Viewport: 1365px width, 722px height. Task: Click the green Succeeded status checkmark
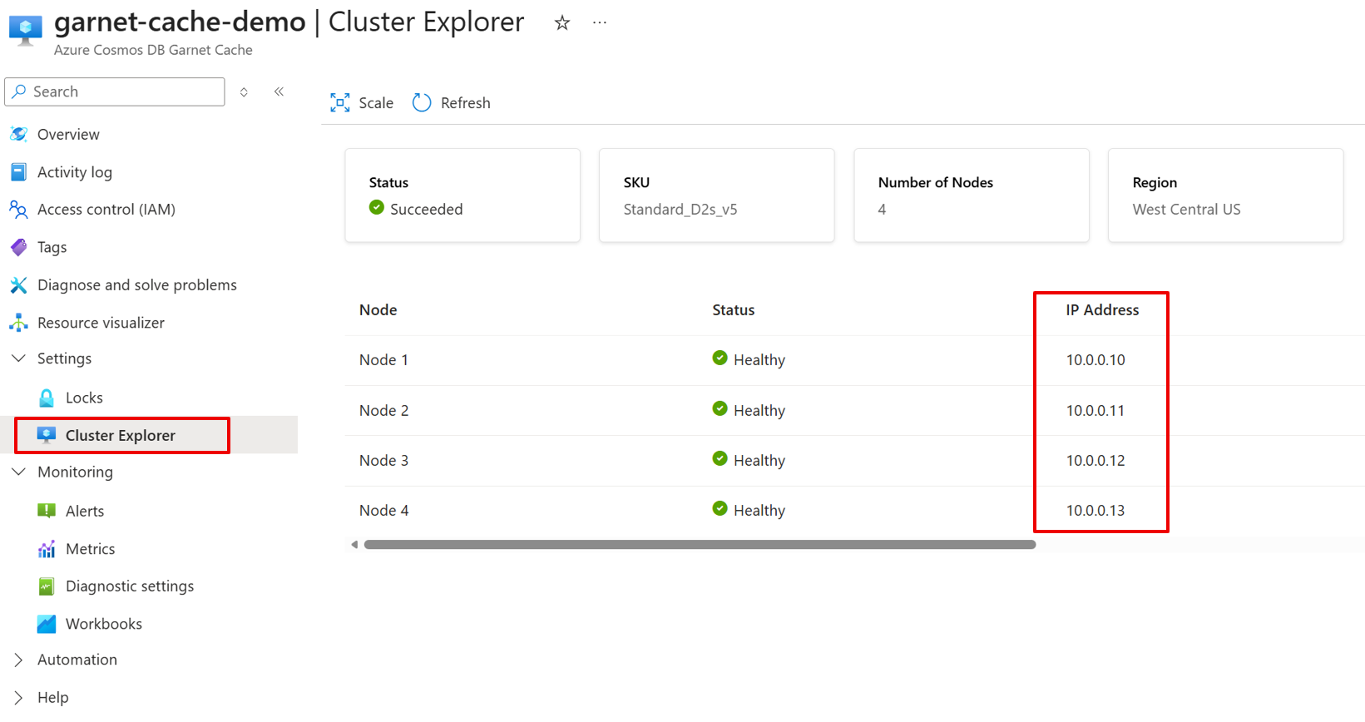pos(377,208)
